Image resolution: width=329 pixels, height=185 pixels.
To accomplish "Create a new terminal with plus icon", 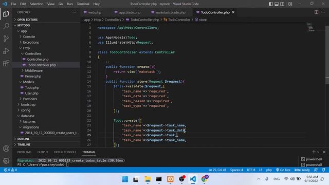I will coord(314,152).
